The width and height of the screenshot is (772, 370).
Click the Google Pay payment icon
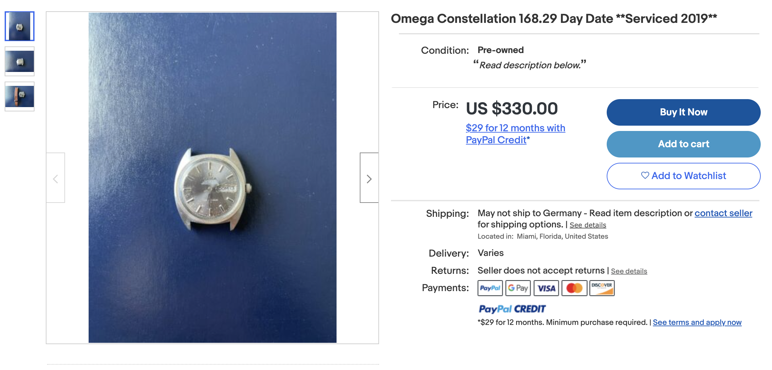click(x=518, y=288)
